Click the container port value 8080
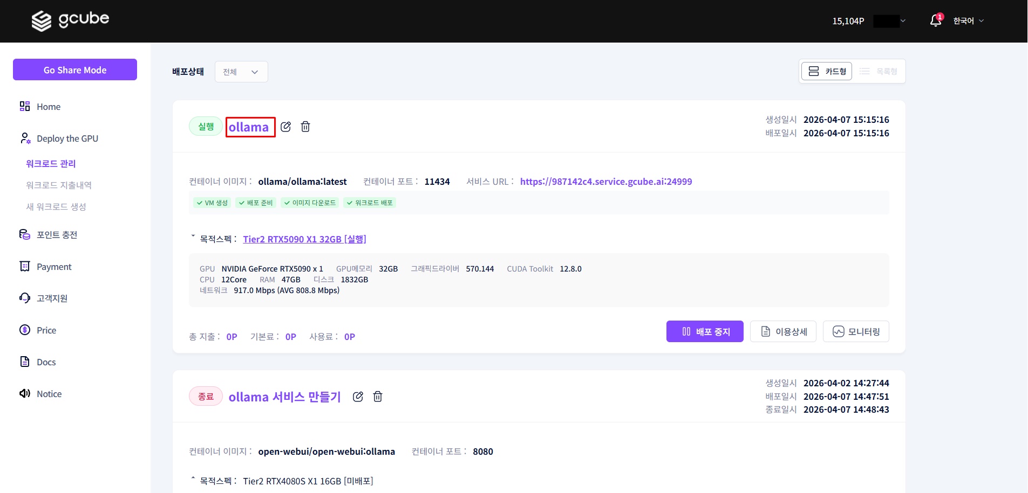This screenshot has height=493, width=1028. click(483, 452)
